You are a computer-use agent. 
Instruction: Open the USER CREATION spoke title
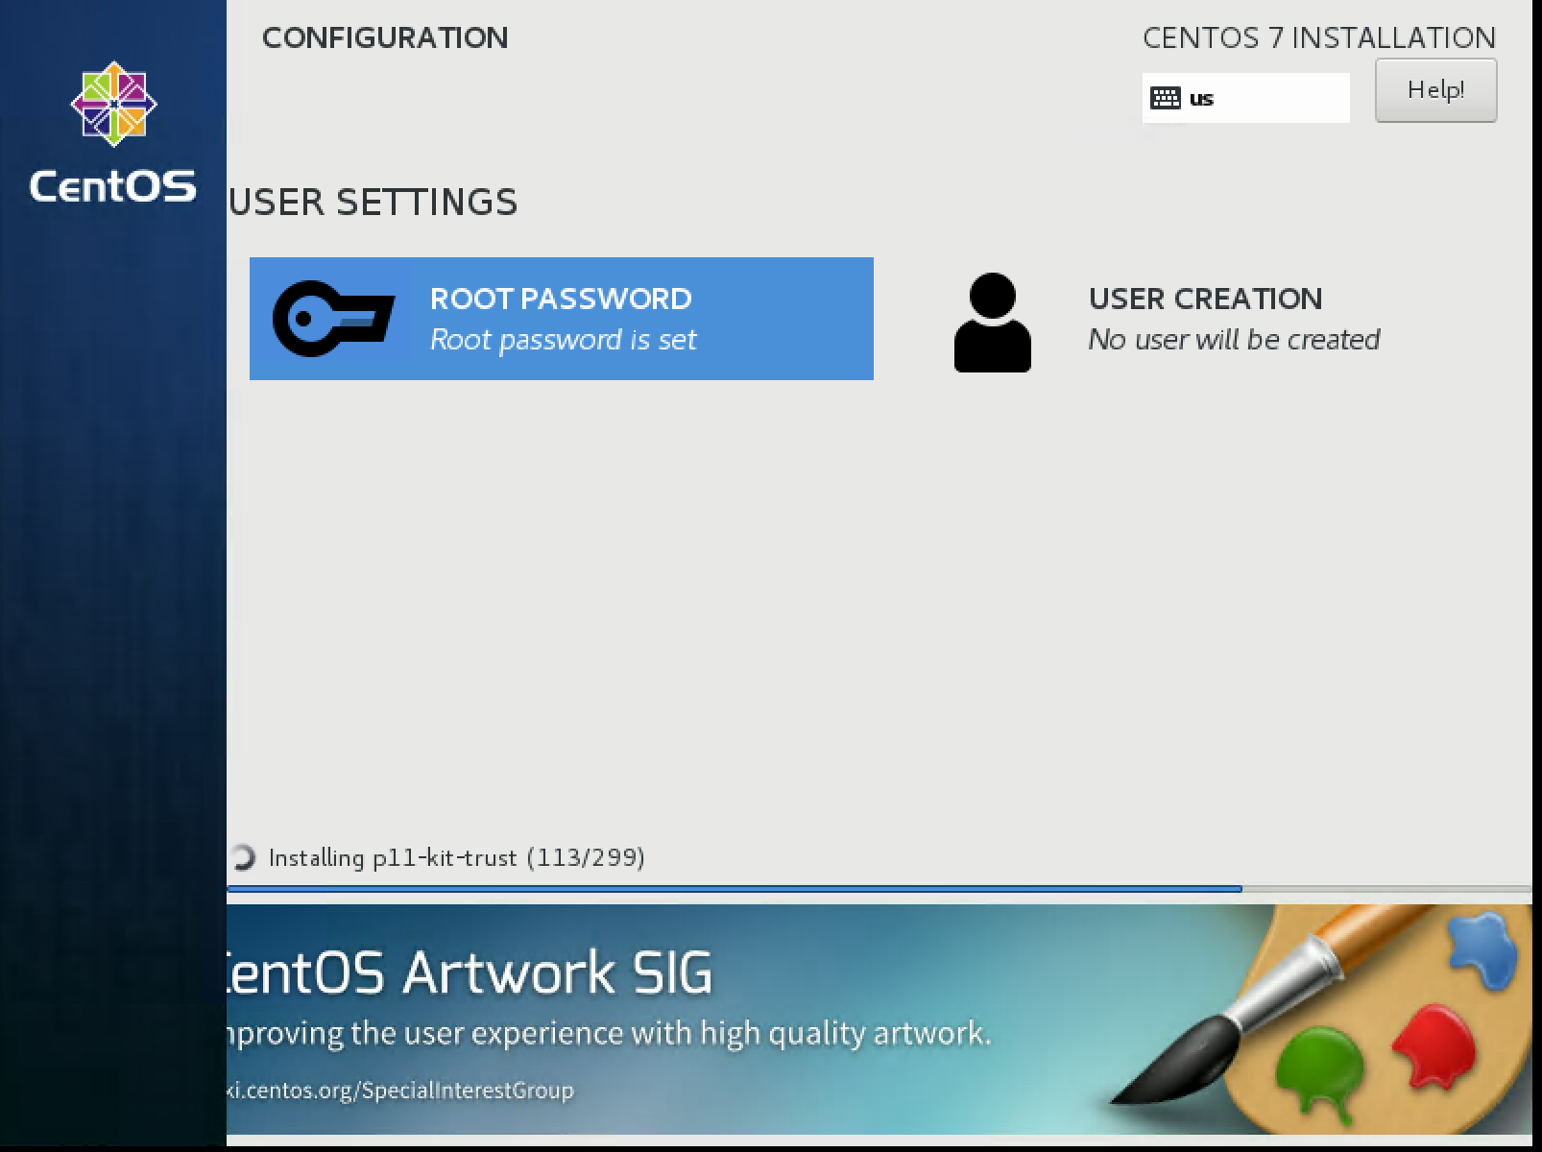pos(1205,299)
